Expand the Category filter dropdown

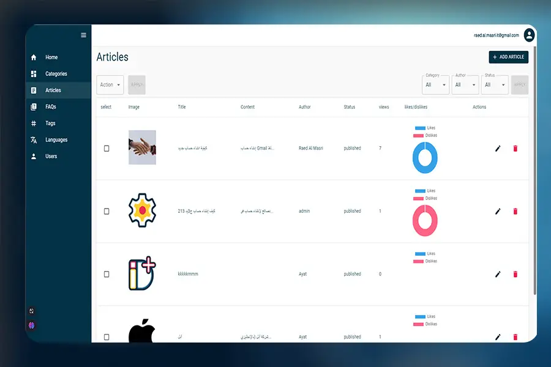pos(435,85)
